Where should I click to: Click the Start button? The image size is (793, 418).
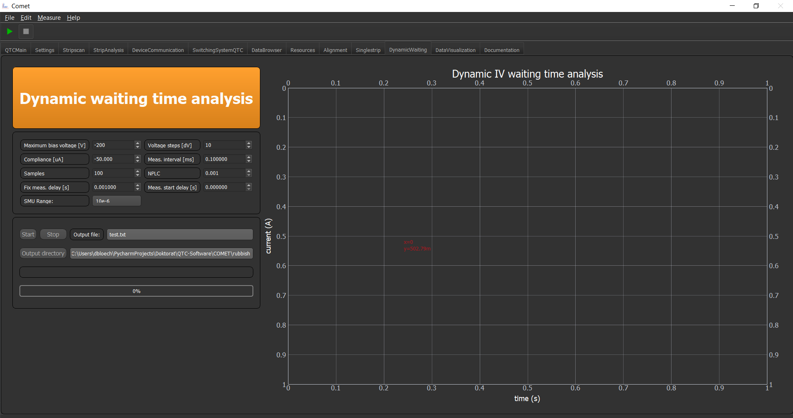coord(28,234)
